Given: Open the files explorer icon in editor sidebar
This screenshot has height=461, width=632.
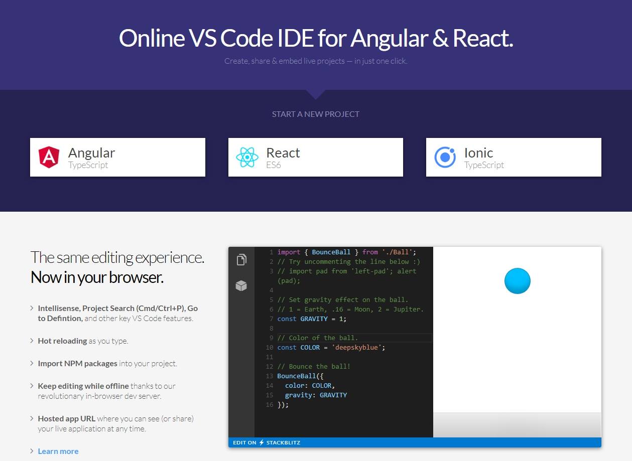Looking at the screenshot, I should click(241, 259).
